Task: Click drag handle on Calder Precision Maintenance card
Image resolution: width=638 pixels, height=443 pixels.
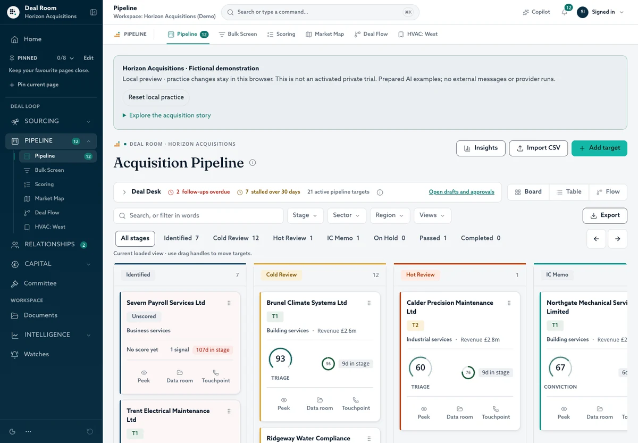Action: coord(509,303)
